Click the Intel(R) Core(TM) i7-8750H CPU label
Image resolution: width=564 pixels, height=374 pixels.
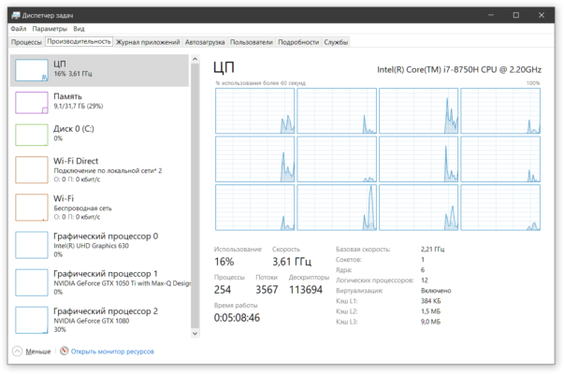tap(459, 69)
